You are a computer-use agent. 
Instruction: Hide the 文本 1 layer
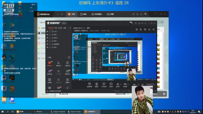(47, 31)
